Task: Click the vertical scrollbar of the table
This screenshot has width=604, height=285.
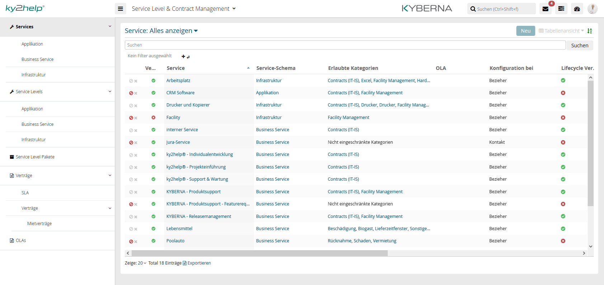Action: 590,143
